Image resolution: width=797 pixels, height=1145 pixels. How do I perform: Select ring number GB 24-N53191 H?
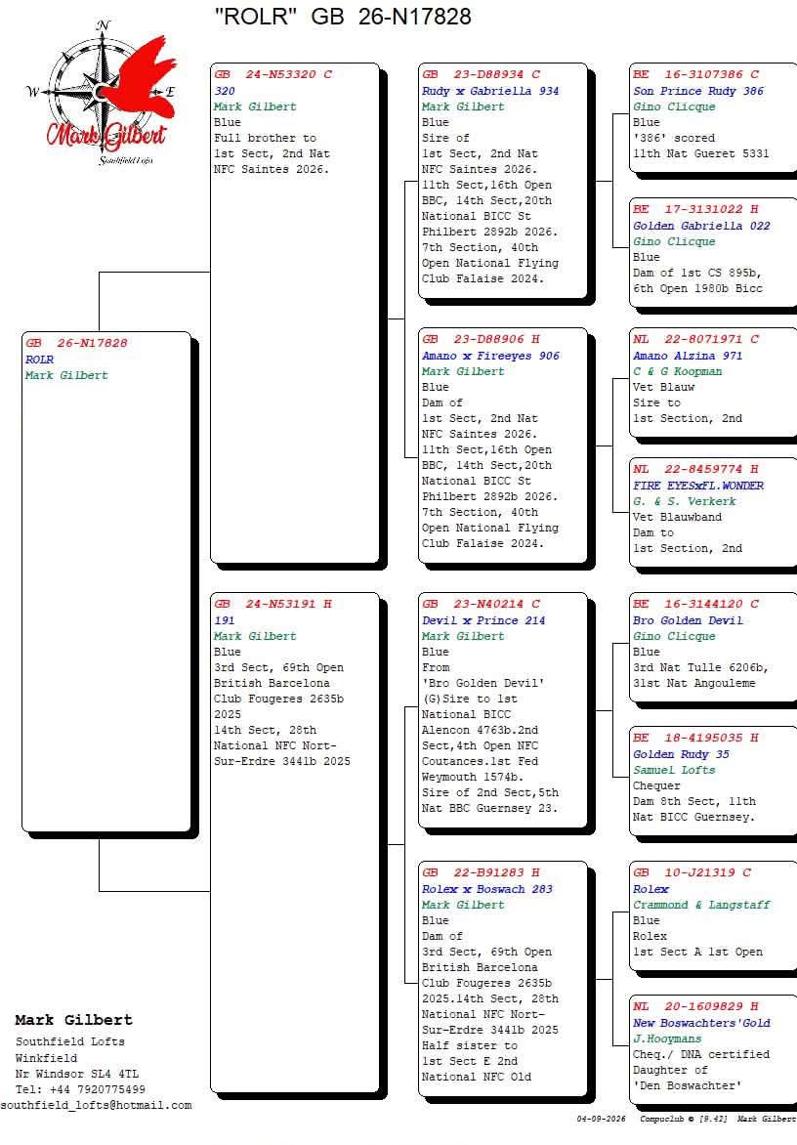273,604
